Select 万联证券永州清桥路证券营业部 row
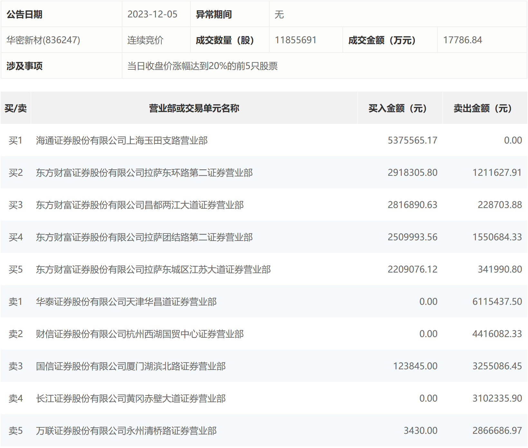The width and height of the screenshot is (528, 448). click(264, 431)
